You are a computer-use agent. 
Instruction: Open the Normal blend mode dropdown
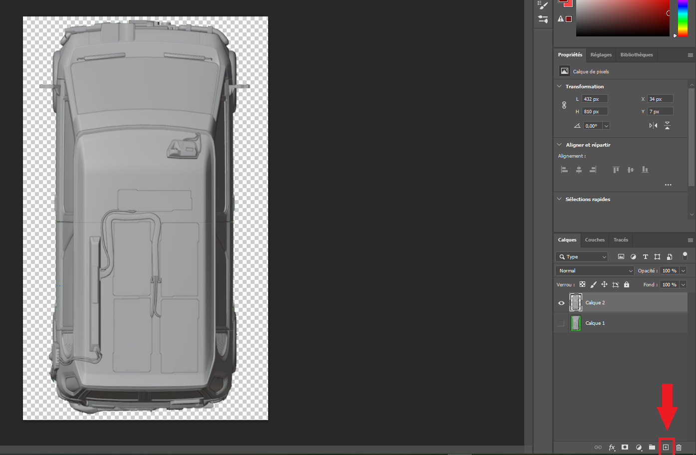[x=595, y=270]
